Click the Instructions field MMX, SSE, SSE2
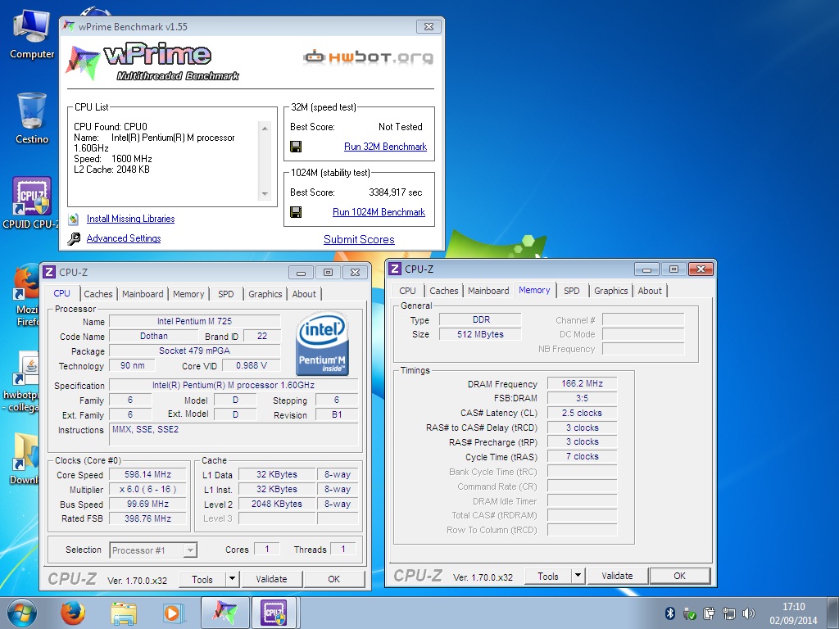This screenshot has height=629, width=839. (234, 434)
